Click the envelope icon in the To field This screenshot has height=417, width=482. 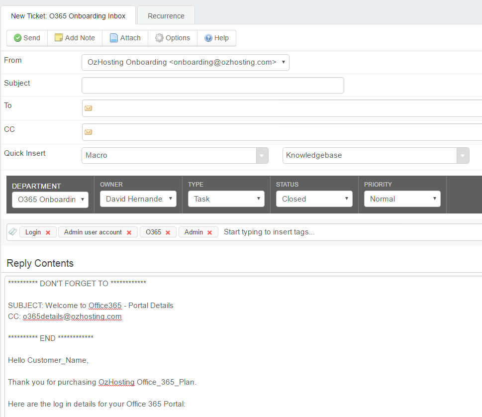coord(88,108)
